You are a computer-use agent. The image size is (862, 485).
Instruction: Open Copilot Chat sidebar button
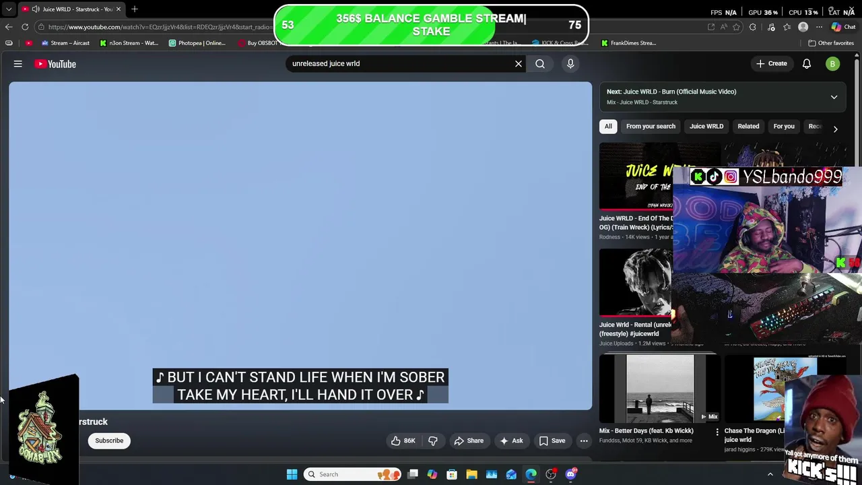843,27
